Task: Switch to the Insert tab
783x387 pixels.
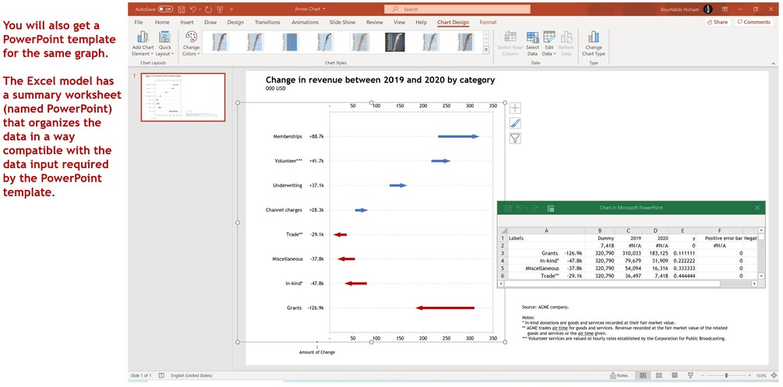Action: pos(187,23)
